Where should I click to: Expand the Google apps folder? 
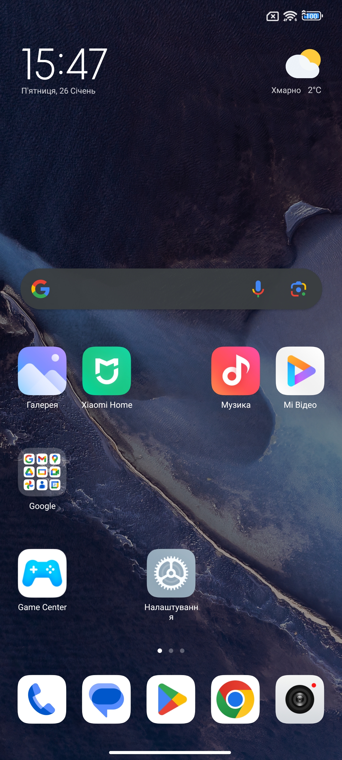tap(42, 472)
